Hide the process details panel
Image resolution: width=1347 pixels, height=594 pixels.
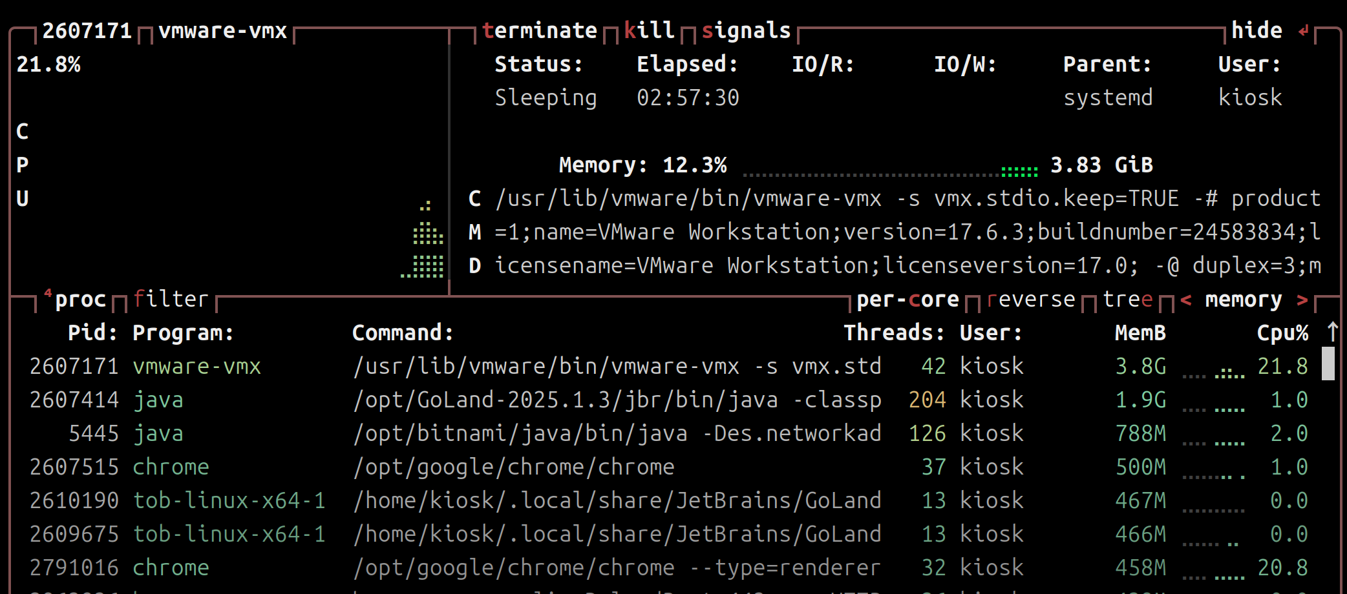click(1256, 30)
